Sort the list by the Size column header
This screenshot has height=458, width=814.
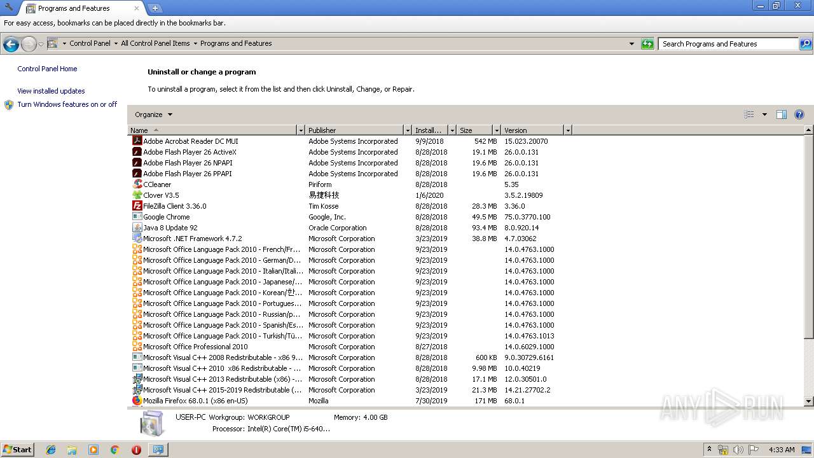475,130
